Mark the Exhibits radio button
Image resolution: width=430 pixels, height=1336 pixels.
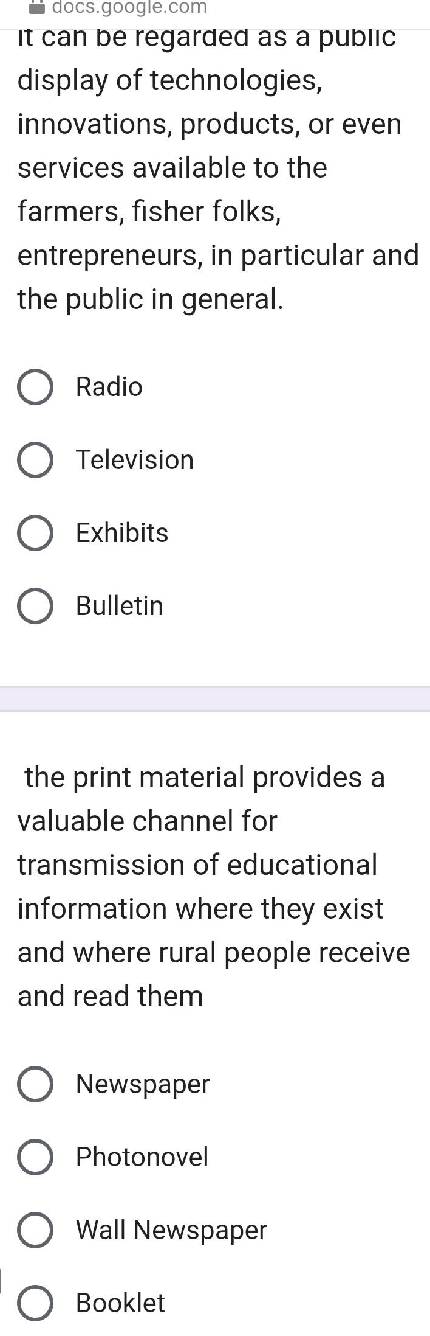(x=35, y=533)
